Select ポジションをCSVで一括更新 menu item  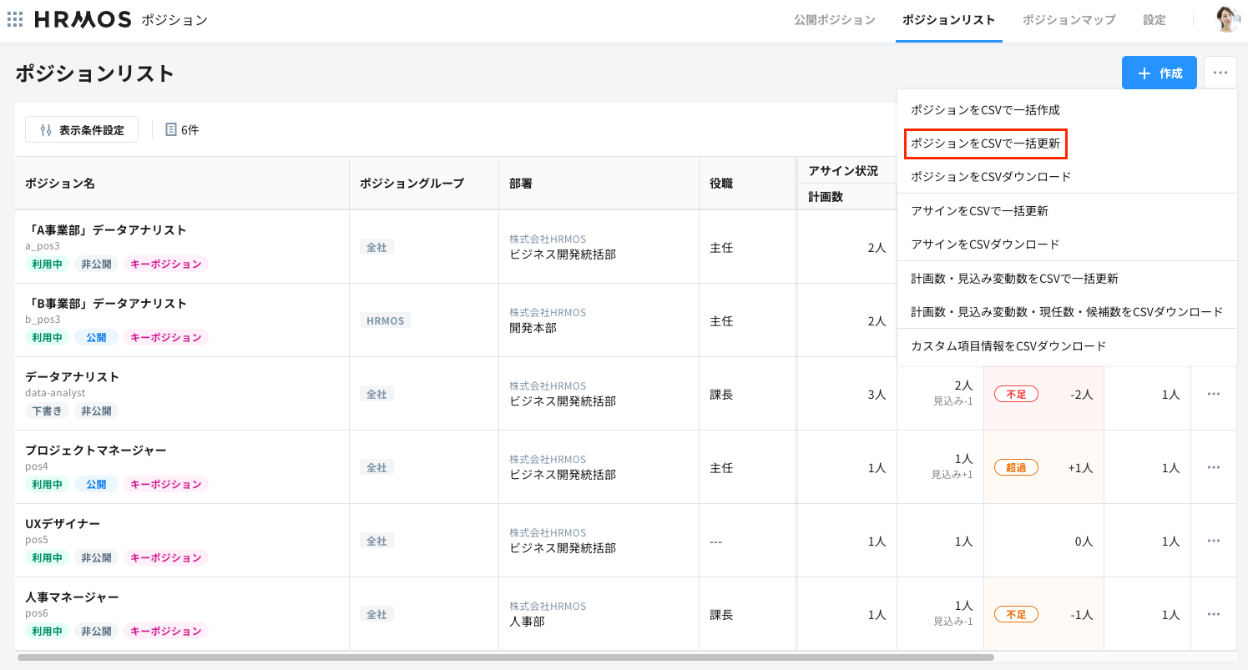click(986, 144)
